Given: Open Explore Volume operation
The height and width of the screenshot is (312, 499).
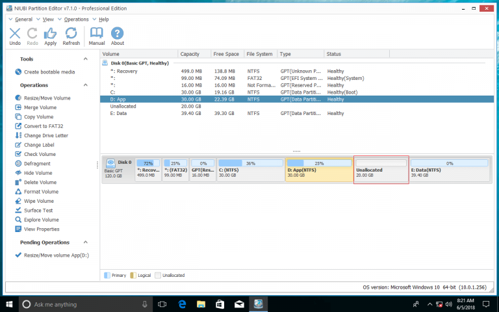Looking at the screenshot, I should click(37, 220).
